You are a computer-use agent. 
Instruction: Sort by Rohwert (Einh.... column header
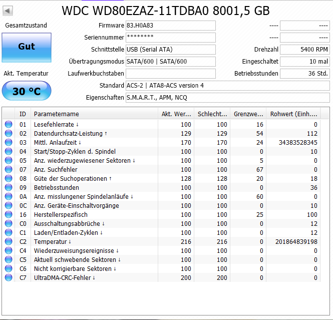pyautogui.click(x=293, y=114)
